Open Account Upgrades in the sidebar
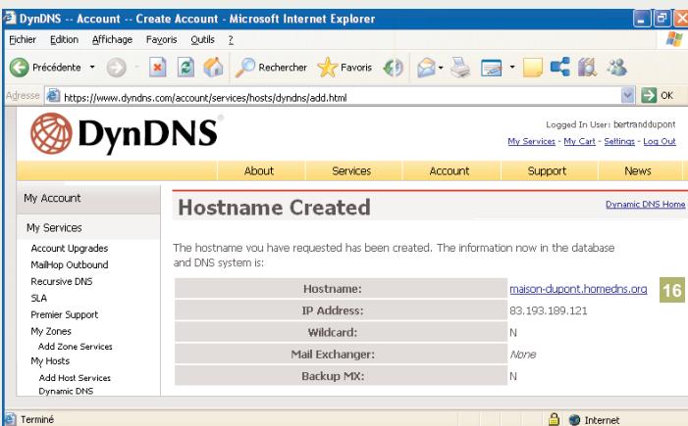Screen dimensions: 688x426 tap(70, 248)
